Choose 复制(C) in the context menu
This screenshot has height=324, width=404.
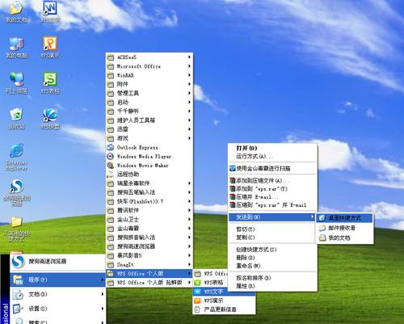[272, 238]
